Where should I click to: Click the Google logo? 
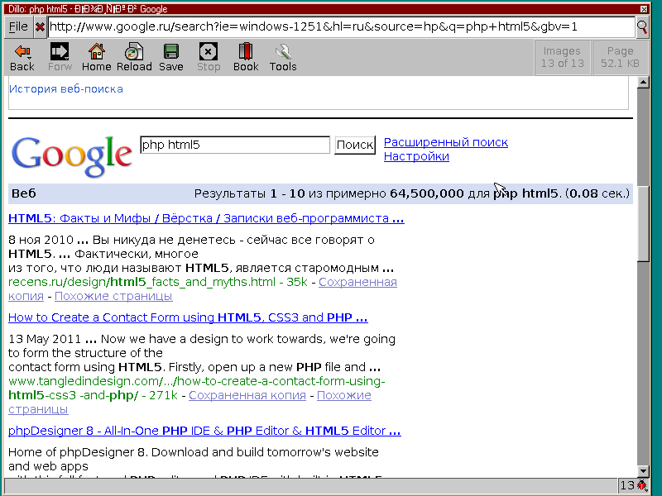(71, 155)
